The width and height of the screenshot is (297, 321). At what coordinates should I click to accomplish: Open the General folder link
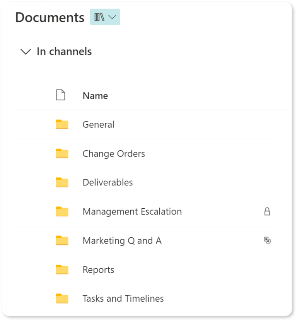point(98,125)
